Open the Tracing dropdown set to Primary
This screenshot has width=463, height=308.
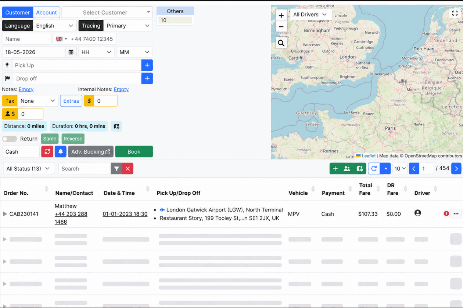[x=128, y=26]
